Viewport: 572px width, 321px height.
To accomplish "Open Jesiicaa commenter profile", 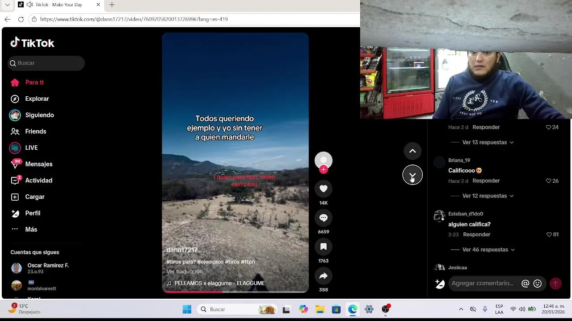I will point(458,267).
